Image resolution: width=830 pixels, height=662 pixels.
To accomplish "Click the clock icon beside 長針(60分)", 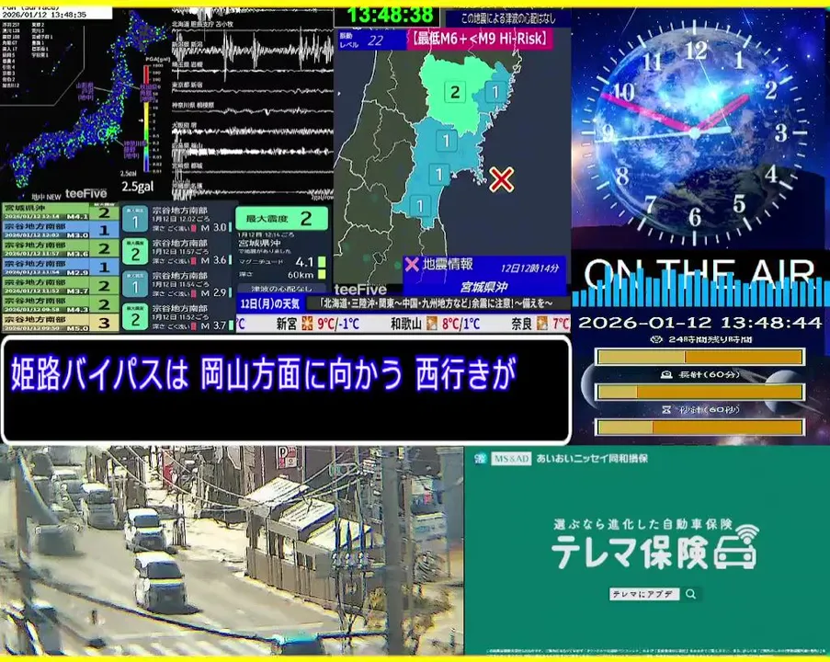I will pos(666,374).
